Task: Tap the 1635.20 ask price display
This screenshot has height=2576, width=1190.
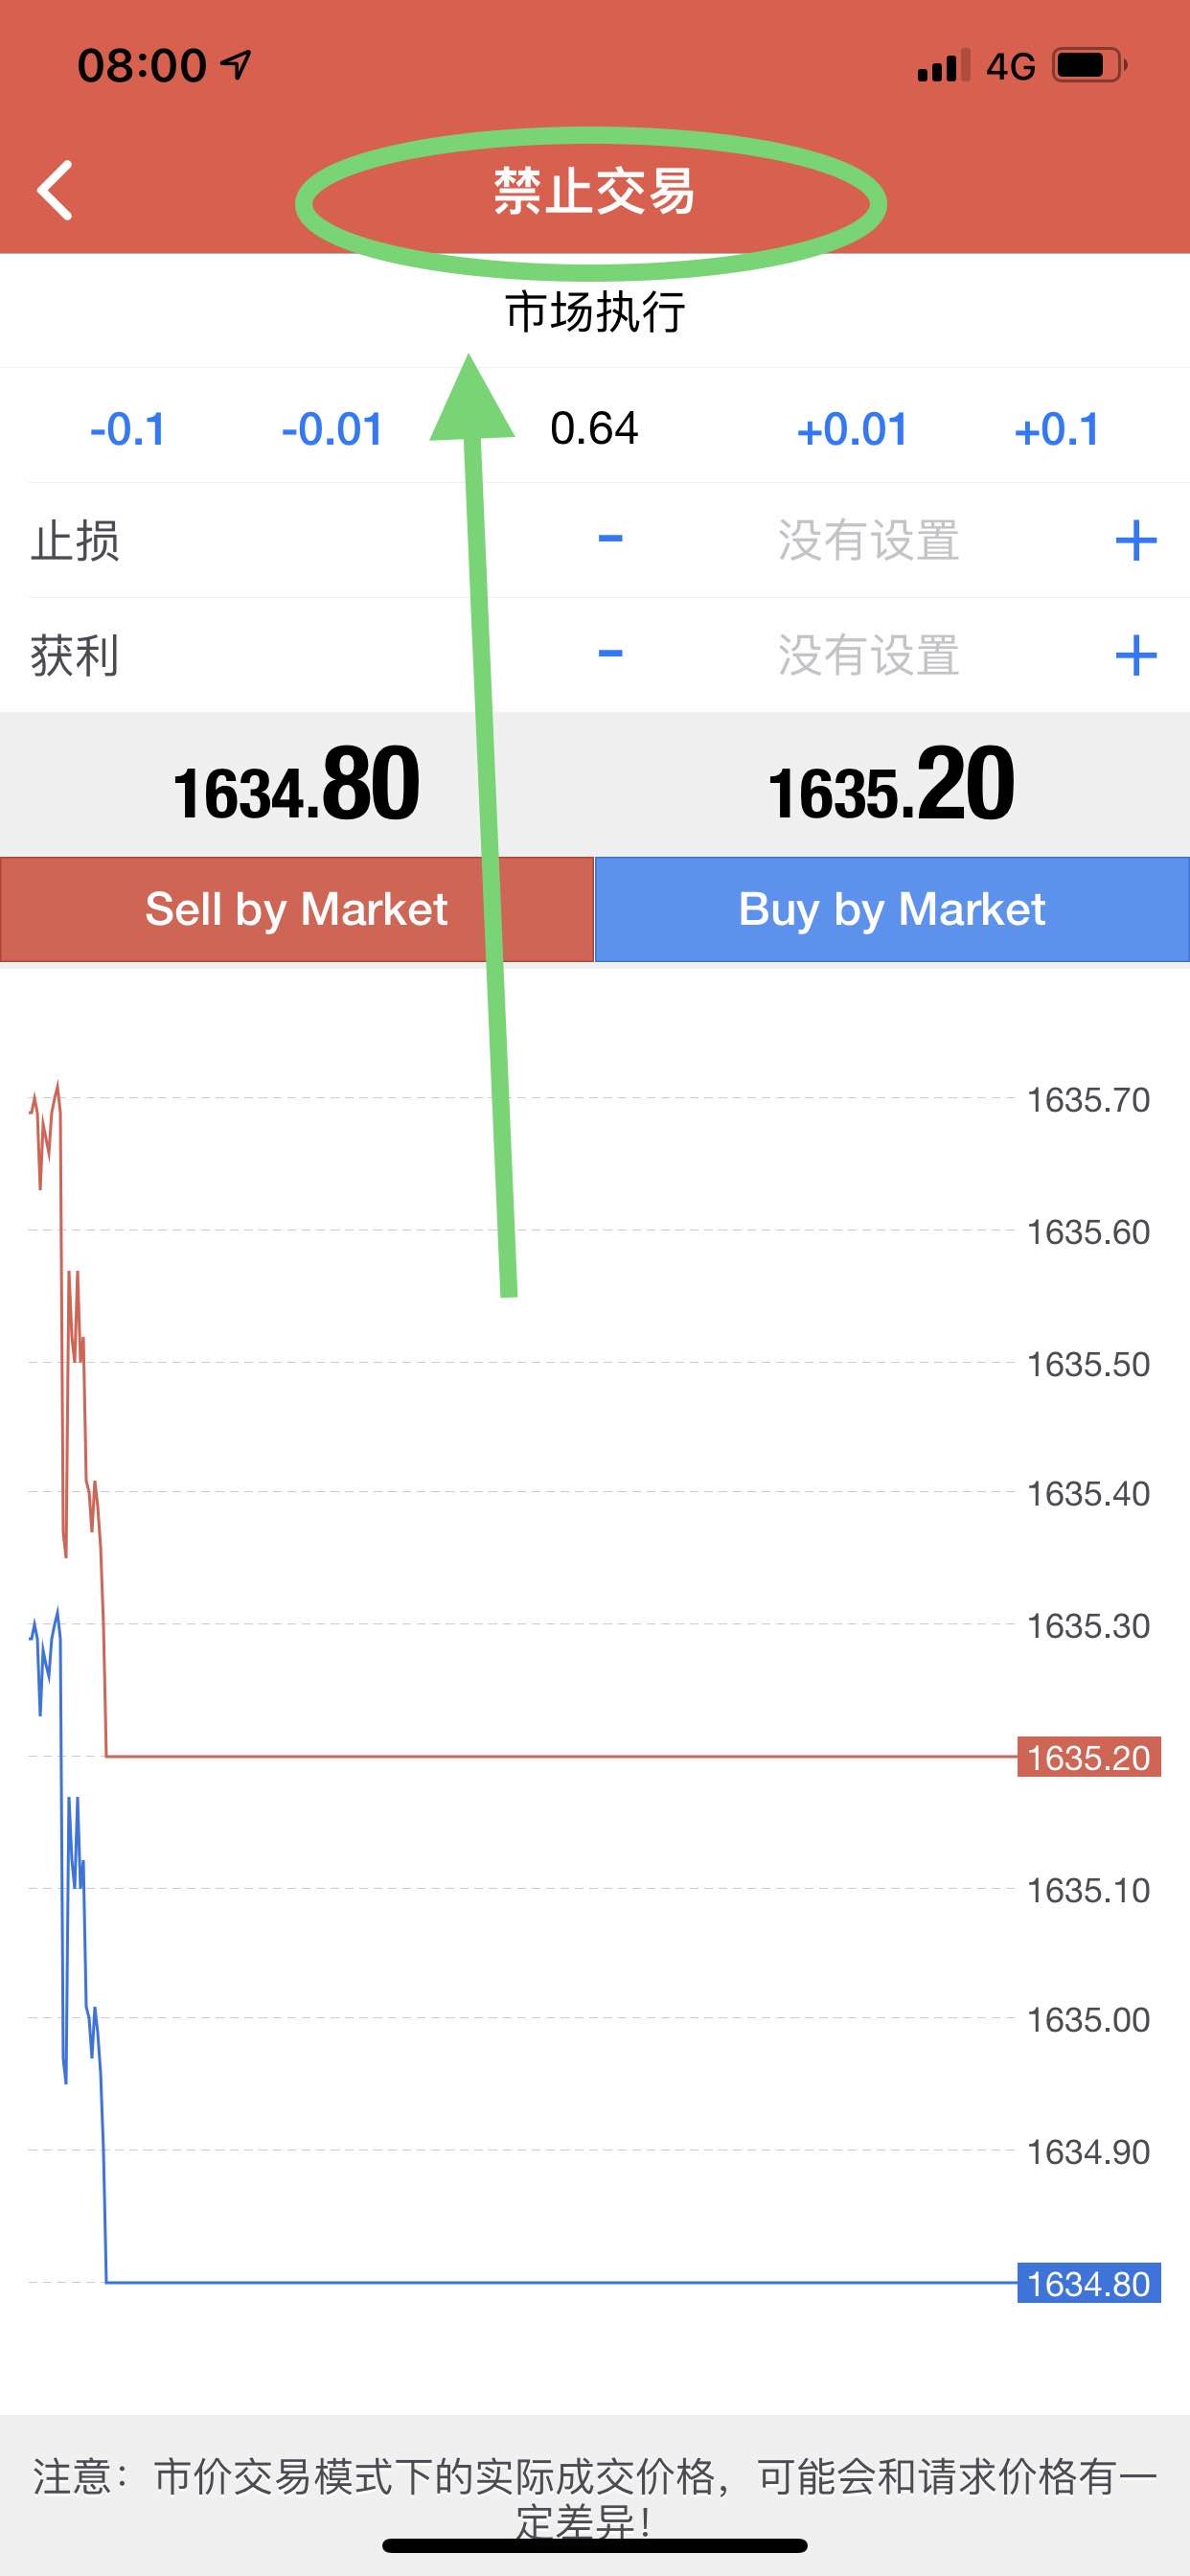Action: pos(891,786)
